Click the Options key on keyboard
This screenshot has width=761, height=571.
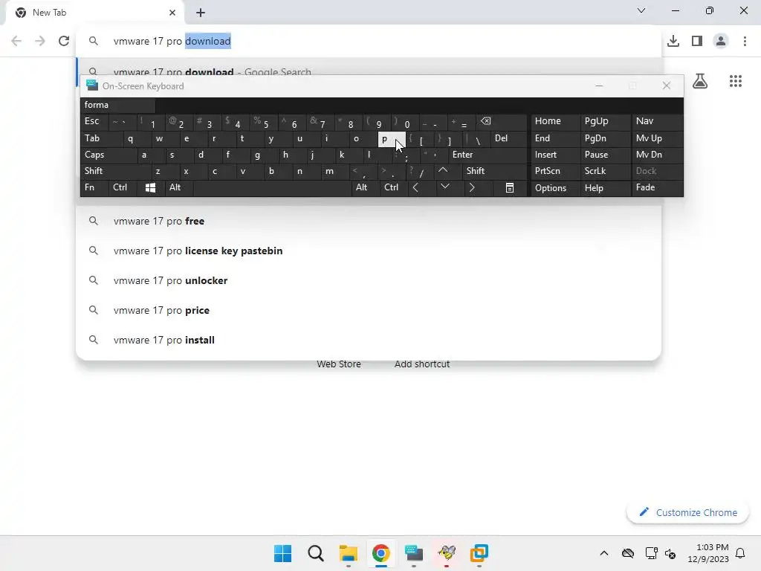[x=555, y=187]
